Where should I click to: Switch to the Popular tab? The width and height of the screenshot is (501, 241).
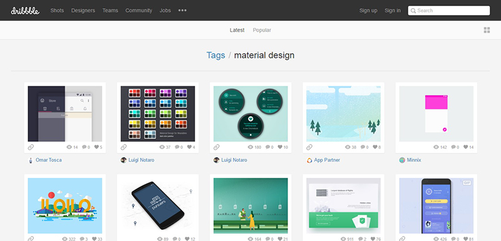[x=262, y=30]
